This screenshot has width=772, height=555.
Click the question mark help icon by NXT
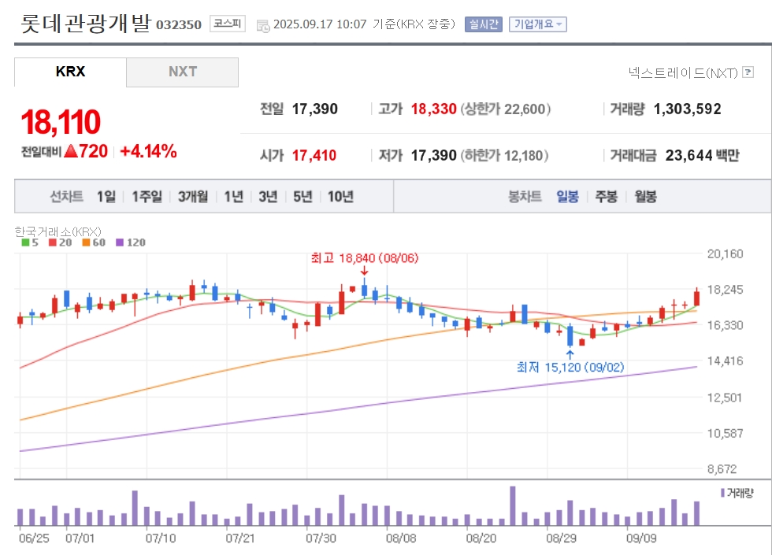pos(748,72)
